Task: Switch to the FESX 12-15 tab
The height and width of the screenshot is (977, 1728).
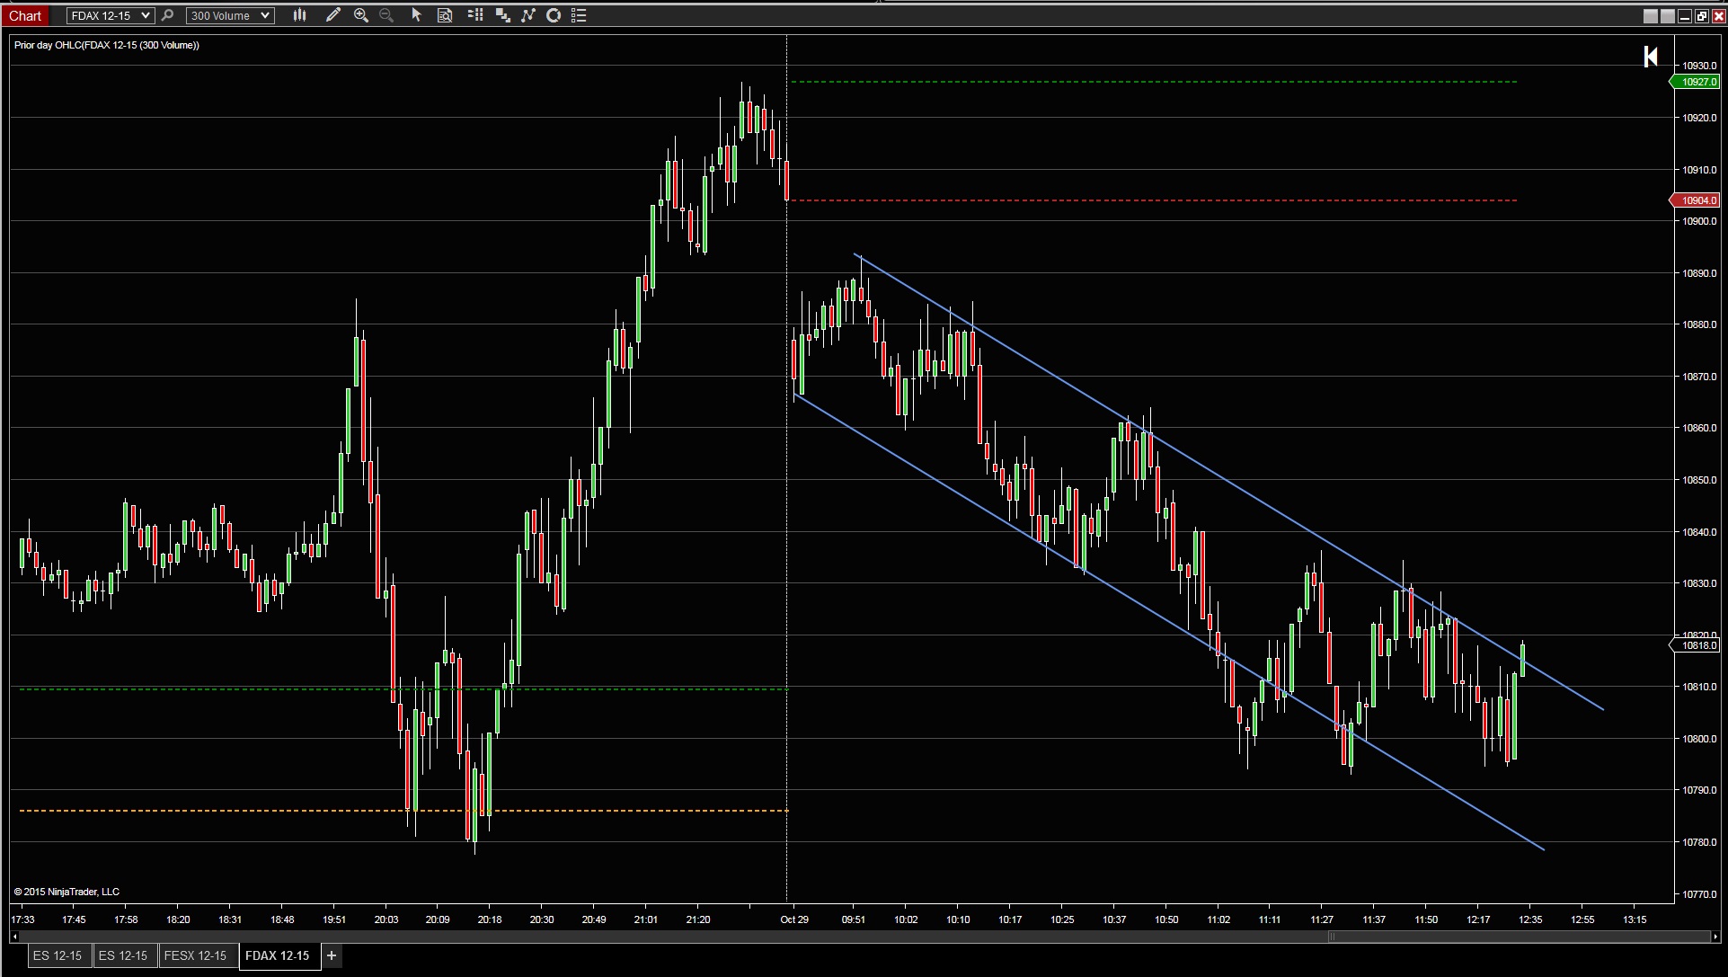Action: point(196,955)
